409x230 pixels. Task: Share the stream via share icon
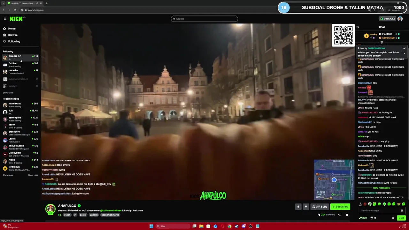click(339, 215)
